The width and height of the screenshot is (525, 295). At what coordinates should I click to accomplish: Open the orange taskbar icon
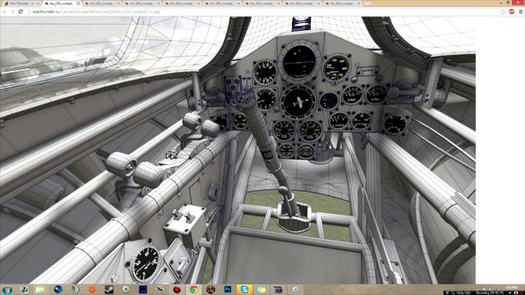coord(92,289)
